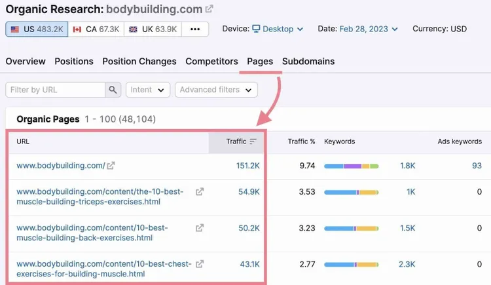Viewport: 491px width, 285px height.
Task: Open the Advanced filters dropdown
Action: 216,90
